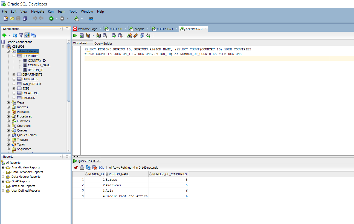Switch to the Welcome Page tab

88,29
